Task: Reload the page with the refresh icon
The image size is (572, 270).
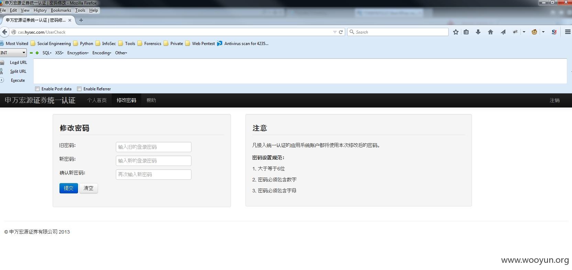Action: coord(341,32)
